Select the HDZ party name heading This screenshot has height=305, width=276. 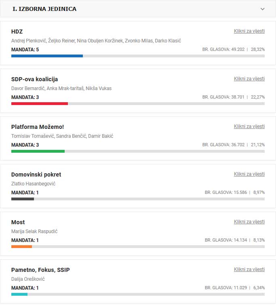click(17, 32)
